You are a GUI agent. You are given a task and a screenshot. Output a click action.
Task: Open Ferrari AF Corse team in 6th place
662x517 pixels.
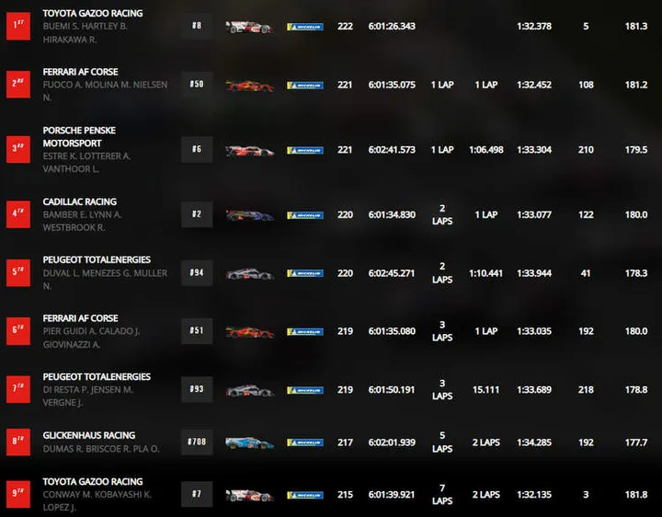click(80, 318)
